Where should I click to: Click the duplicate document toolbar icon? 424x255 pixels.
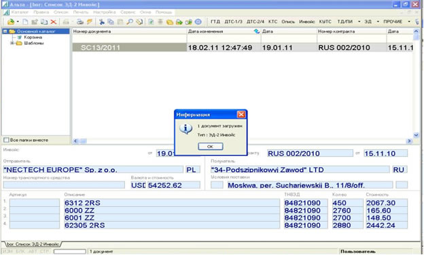pos(43,22)
